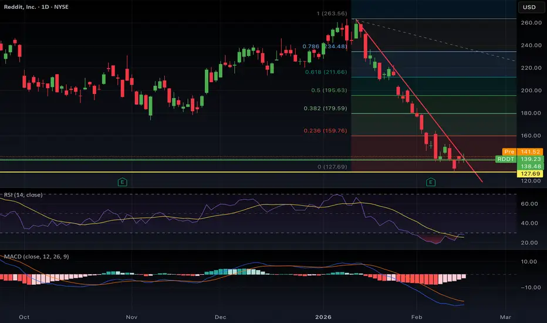The width and height of the screenshot is (547, 323).
Task: Click the 260.00 price axis value
Action: tap(531, 23)
